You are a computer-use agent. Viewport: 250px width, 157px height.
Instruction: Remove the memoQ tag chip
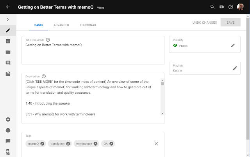tap(43, 144)
